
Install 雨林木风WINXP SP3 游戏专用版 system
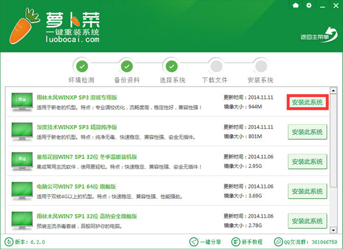[308, 102]
